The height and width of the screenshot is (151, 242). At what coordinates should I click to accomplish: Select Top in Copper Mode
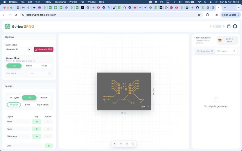pyautogui.click(x=14, y=66)
